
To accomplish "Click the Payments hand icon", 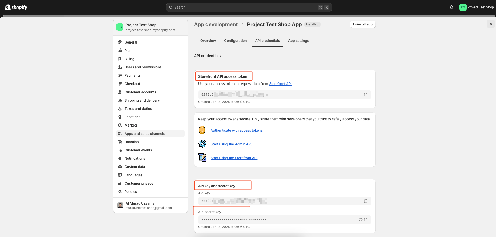I will tap(120, 75).
